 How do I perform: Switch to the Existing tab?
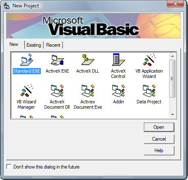(x=34, y=45)
